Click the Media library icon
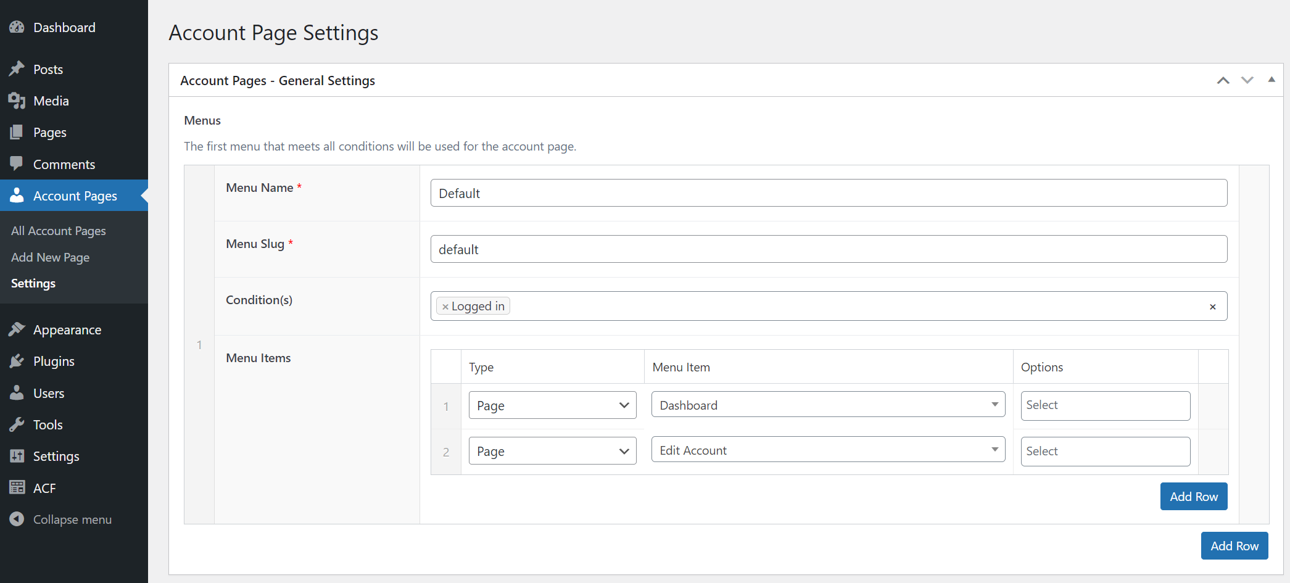The height and width of the screenshot is (583, 1290). pyautogui.click(x=17, y=101)
